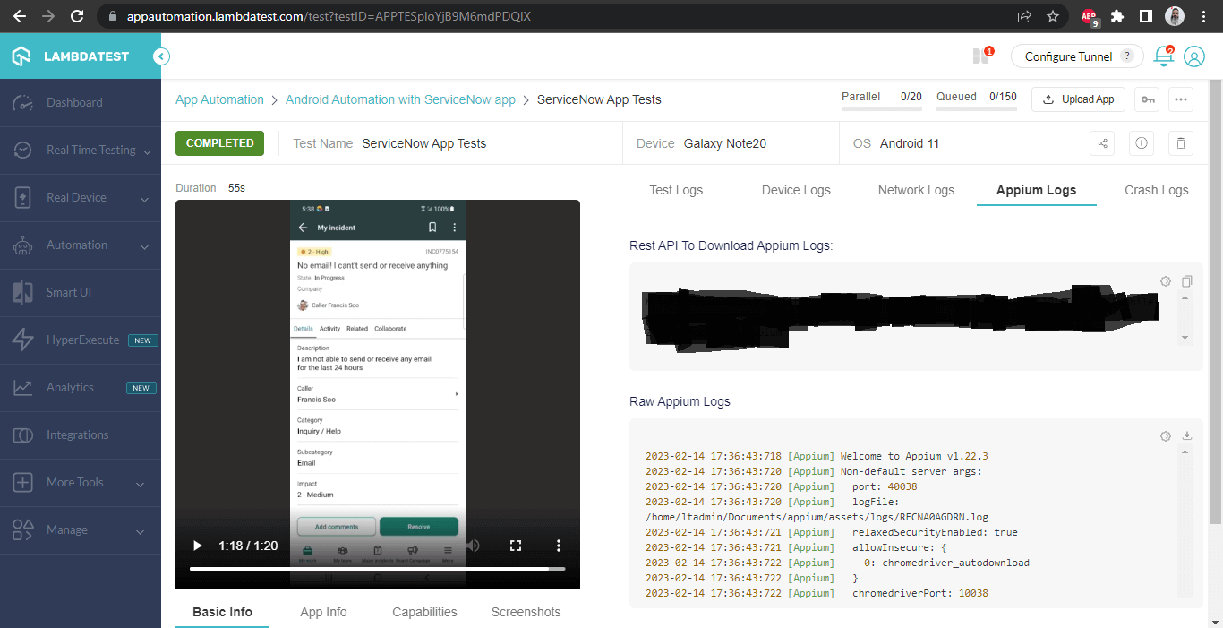View test info via the info icon
This screenshot has height=628, width=1223.
point(1142,143)
